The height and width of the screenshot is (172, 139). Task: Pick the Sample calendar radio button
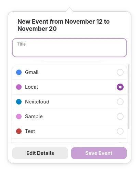click(120, 116)
